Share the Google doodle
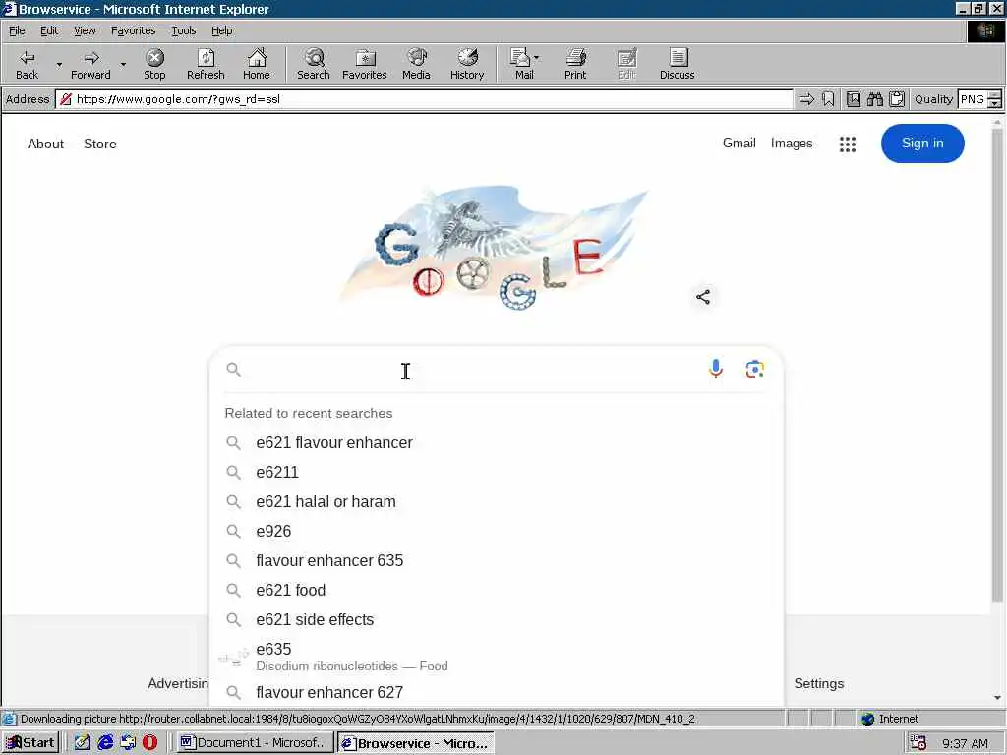Image resolution: width=1007 pixels, height=755 pixels. point(703,297)
